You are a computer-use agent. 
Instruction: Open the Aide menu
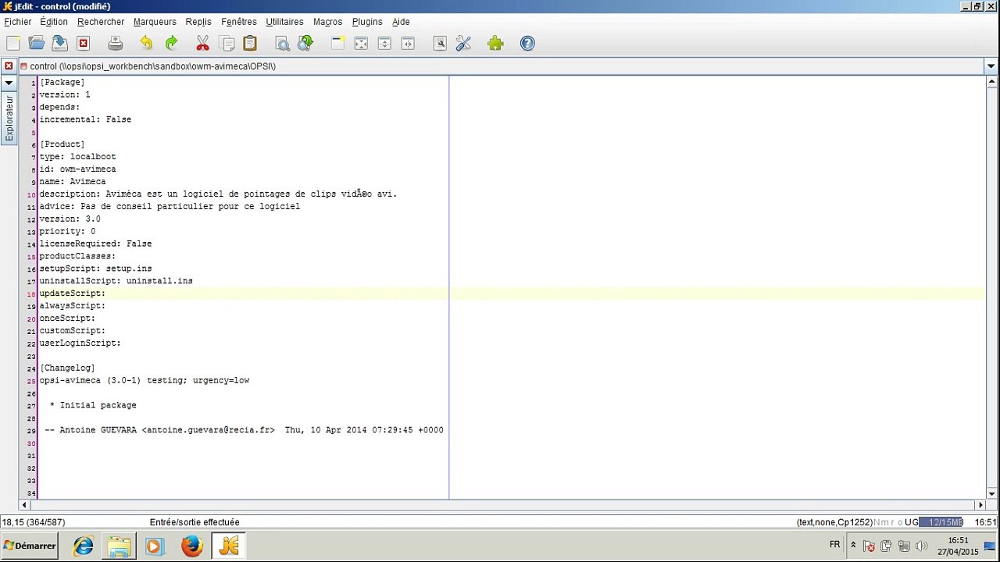click(401, 22)
